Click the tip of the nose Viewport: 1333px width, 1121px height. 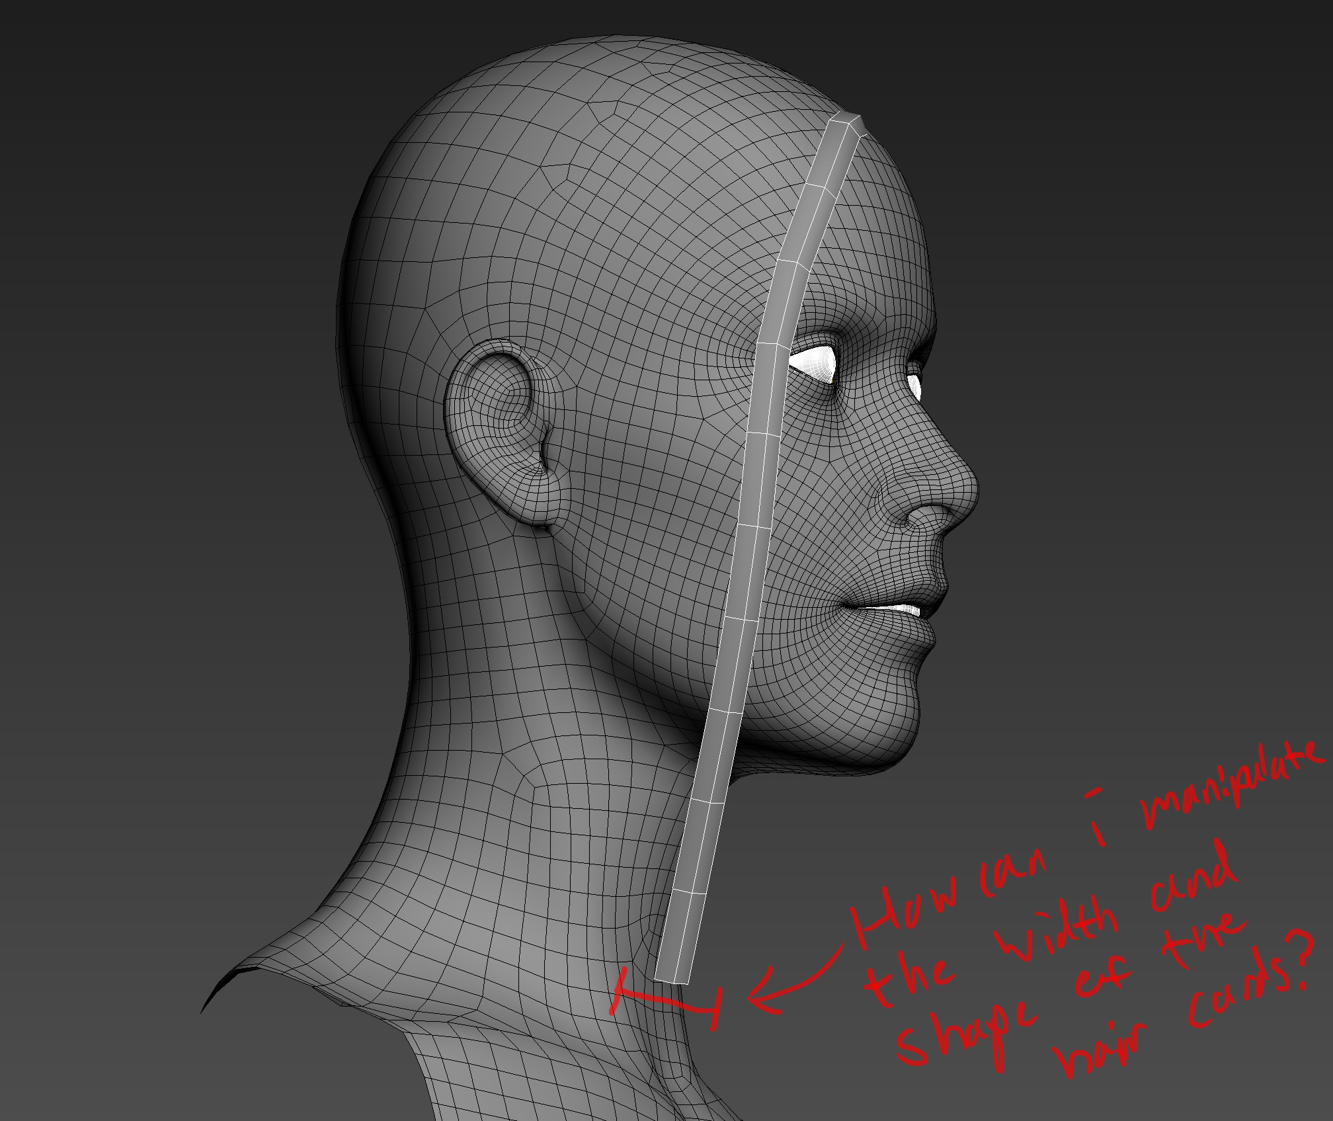point(970,489)
